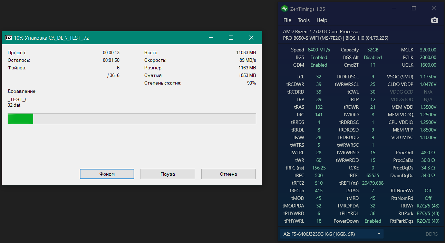This screenshot has height=243, width=445.
Task: Click the elapsed time 00:00:13
Action: pyautogui.click(x=111, y=52)
